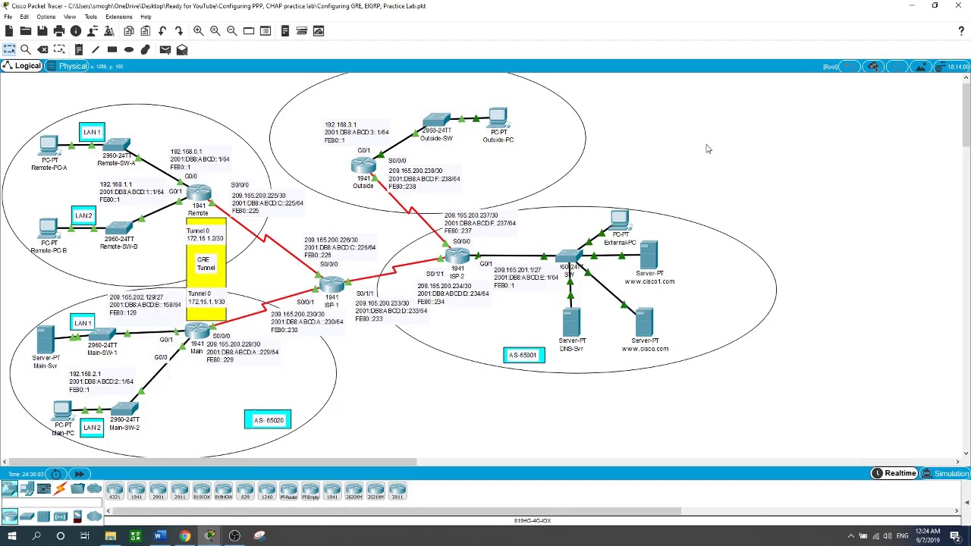Open the View menu
This screenshot has height=546, width=971.
(70, 17)
